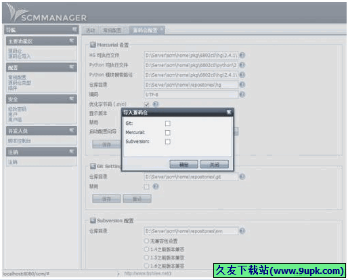Open 用户组 link in the sidebar
348x280 pixels.
[15, 119]
